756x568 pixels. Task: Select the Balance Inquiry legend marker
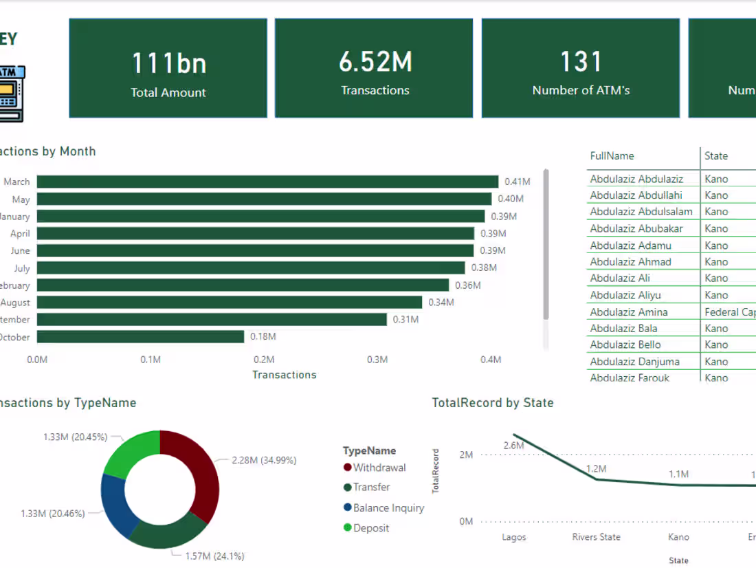click(348, 507)
